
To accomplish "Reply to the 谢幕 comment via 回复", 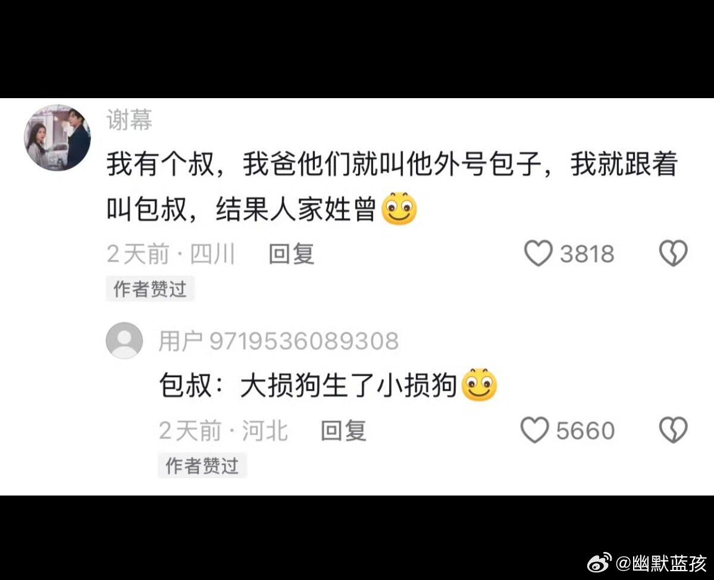I will [x=292, y=254].
